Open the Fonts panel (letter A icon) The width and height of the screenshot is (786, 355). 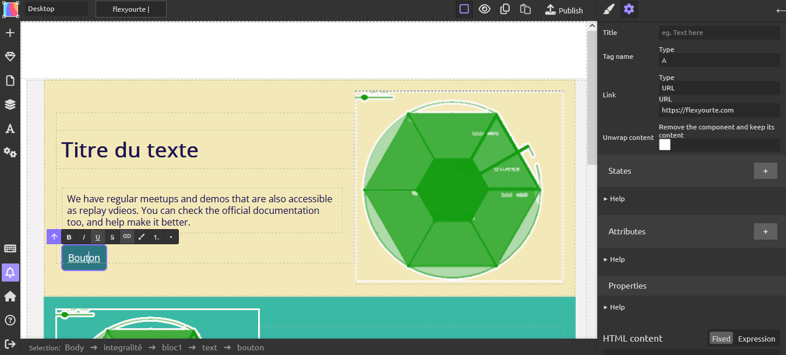10,128
